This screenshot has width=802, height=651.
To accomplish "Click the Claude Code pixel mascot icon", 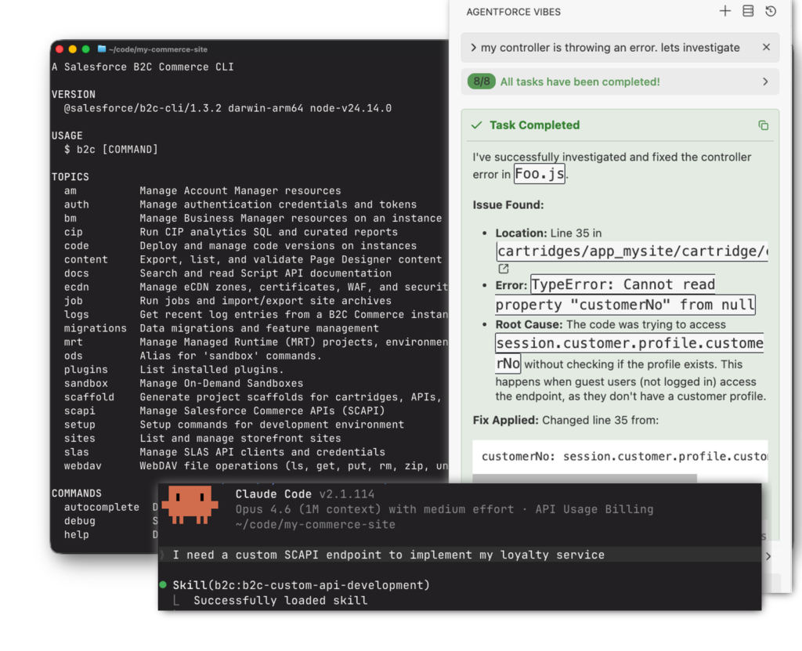I will point(190,504).
